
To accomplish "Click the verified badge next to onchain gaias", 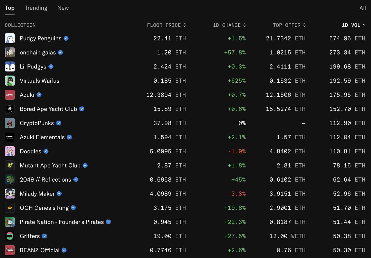I will [61, 53].
